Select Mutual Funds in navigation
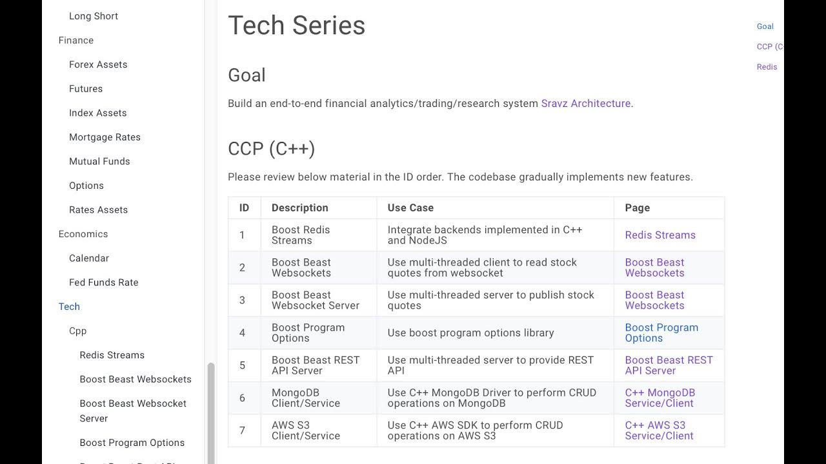826x464 pixels. point(99,161)
